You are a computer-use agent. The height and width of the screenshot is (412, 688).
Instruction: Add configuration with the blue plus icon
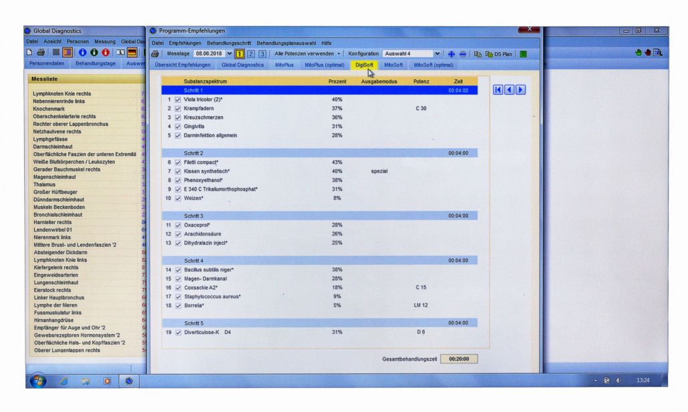click(451, 54)
